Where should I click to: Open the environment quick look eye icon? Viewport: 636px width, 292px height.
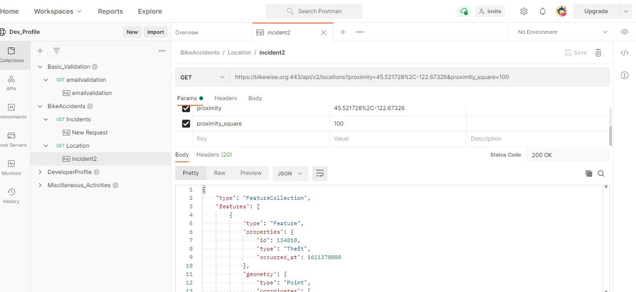click(625, 32)
